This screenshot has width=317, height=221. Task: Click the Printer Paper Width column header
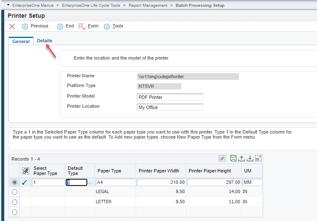[161, 171]
